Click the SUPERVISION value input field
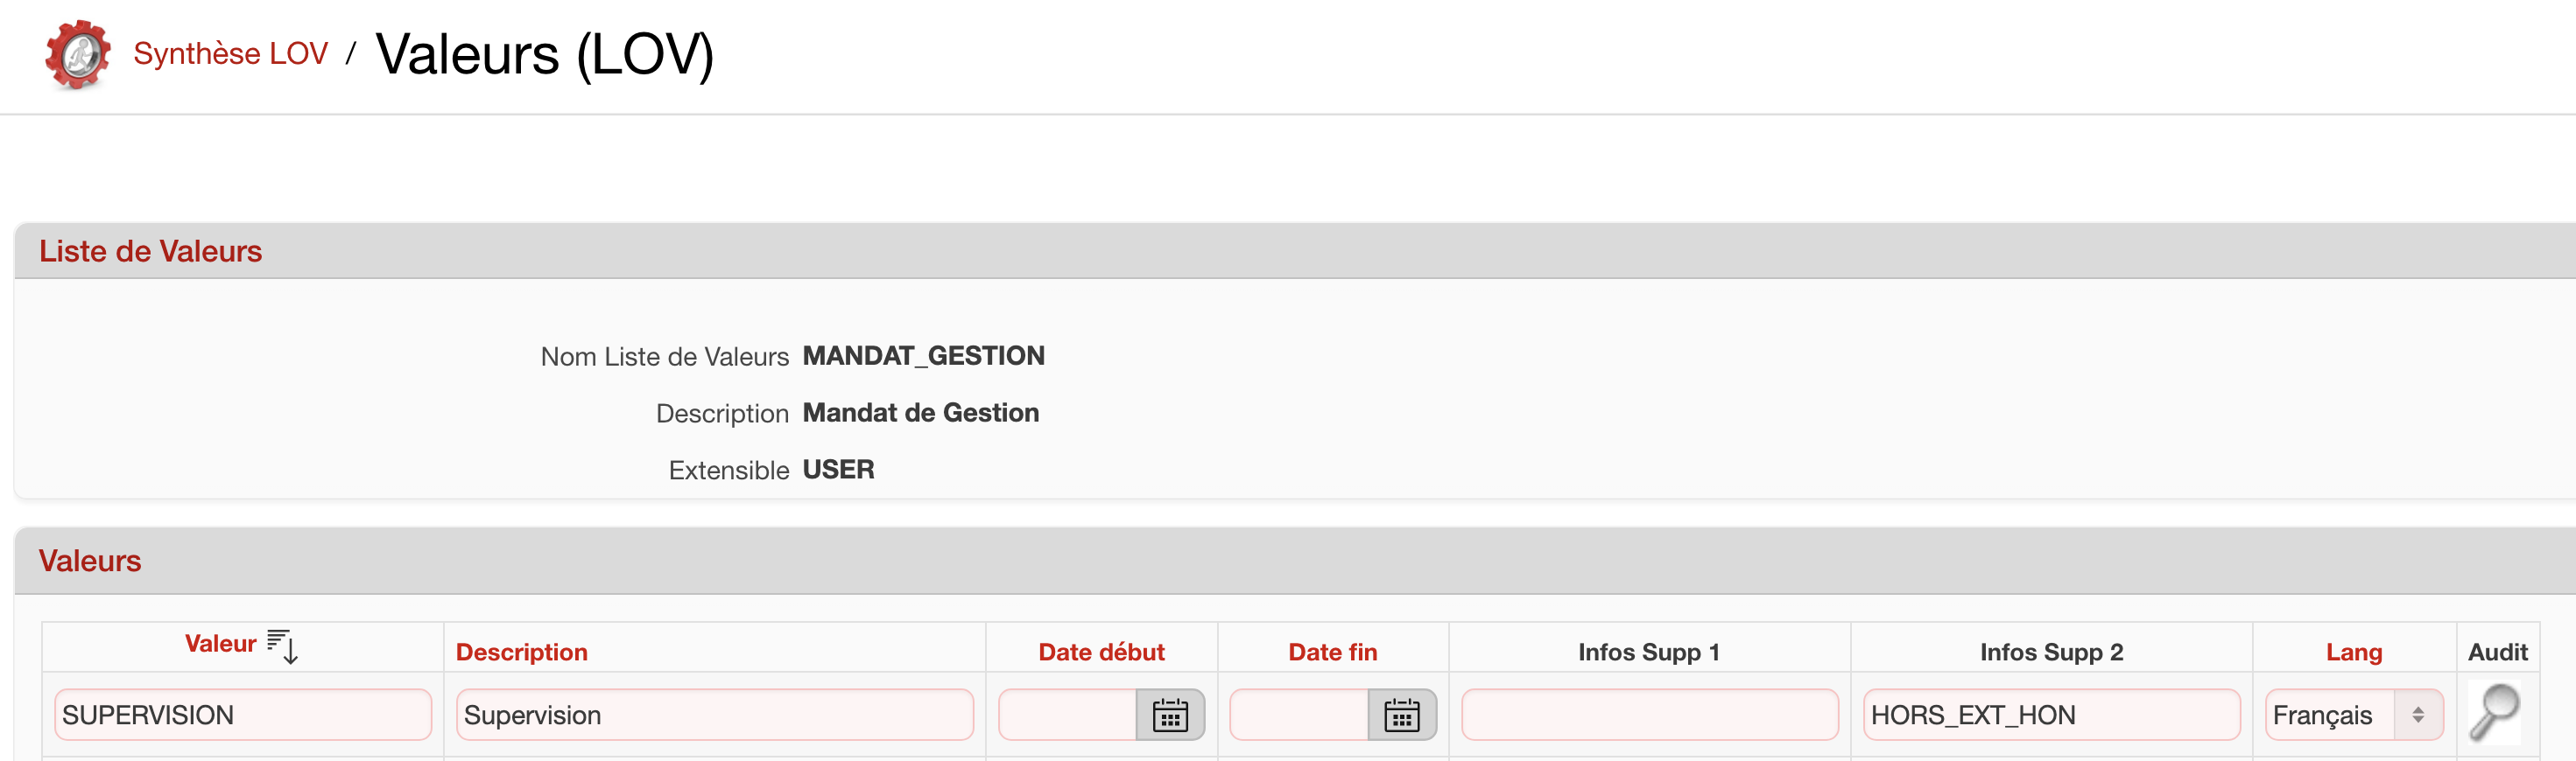2576x761 pixels. tap(242, 715)
